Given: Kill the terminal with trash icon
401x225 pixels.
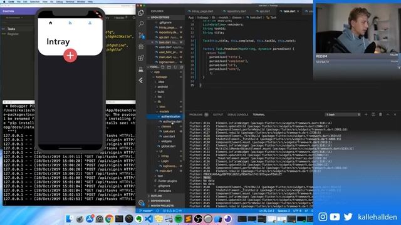Looking at the screenshot, I should pos(380,114).
